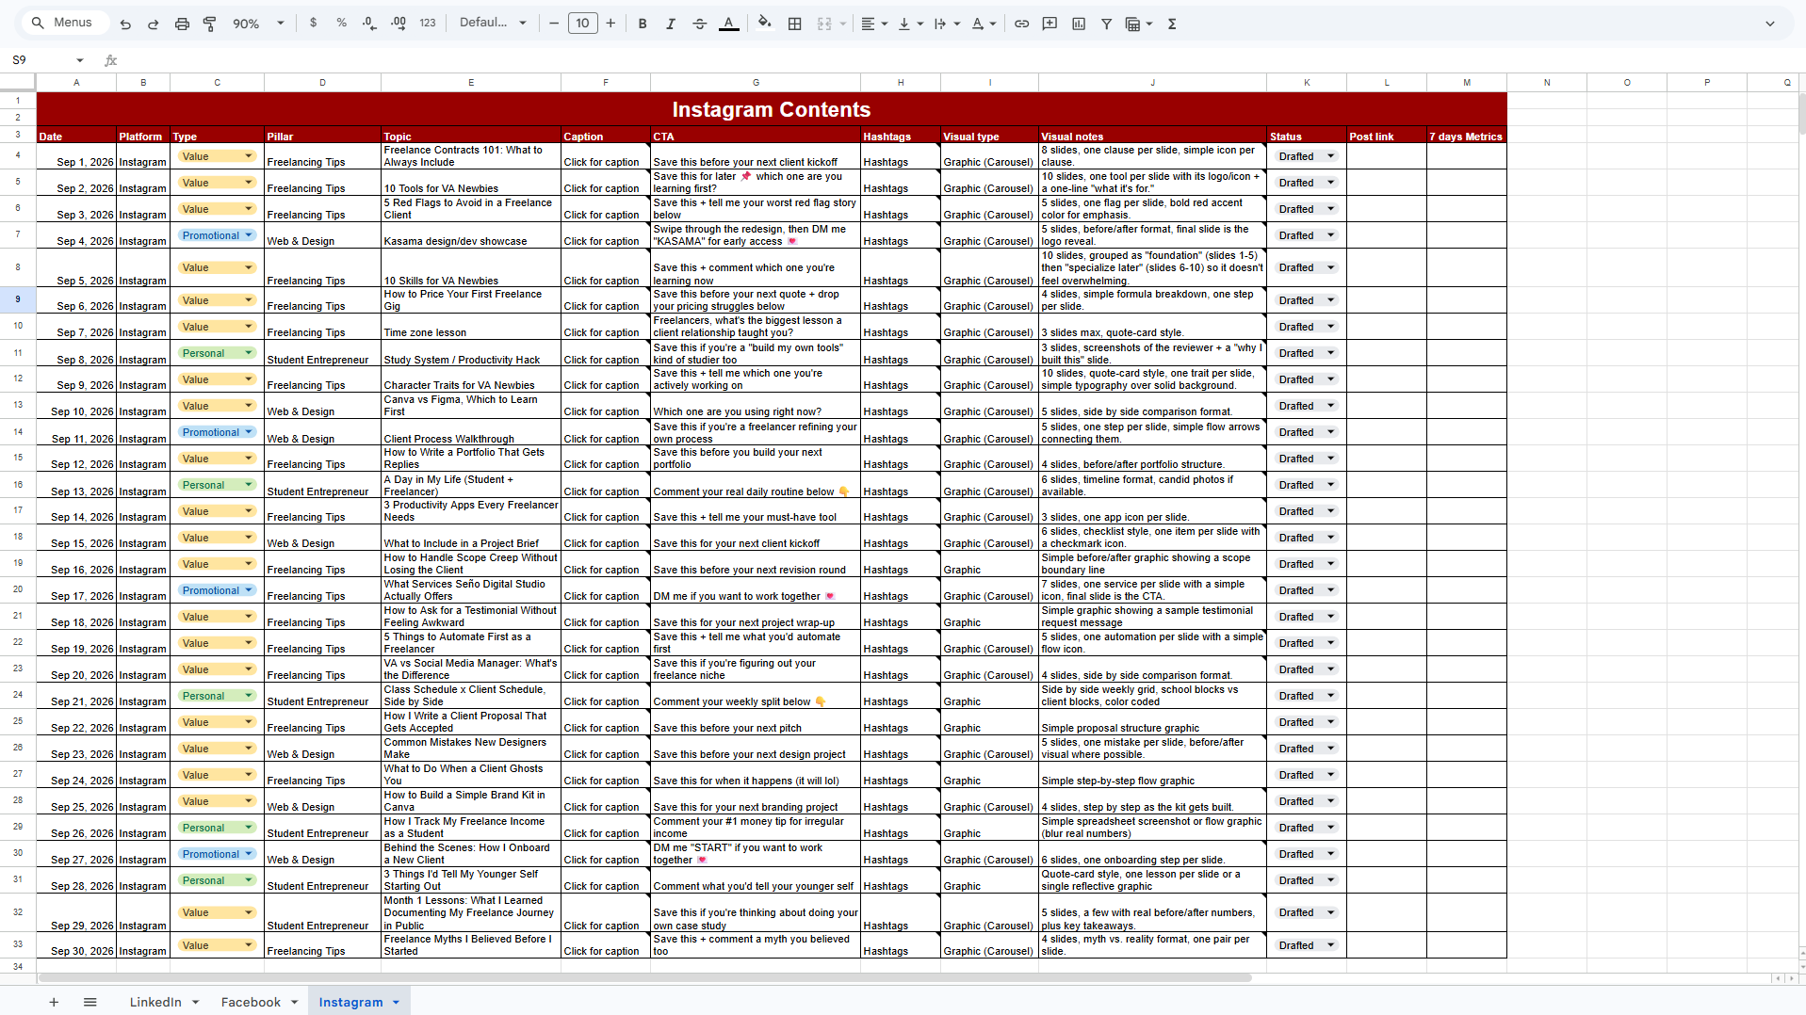Open the Borders tool

[795, 24]
